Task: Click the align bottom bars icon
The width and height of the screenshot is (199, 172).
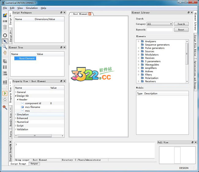Action: pos(5,82)
